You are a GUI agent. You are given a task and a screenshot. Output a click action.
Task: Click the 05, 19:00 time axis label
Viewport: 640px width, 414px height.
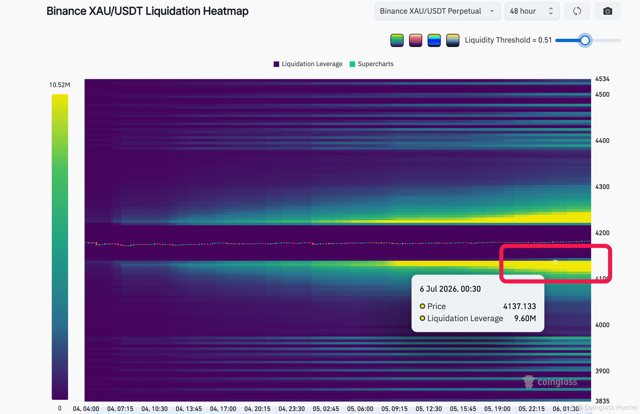(x=497, y=409)
